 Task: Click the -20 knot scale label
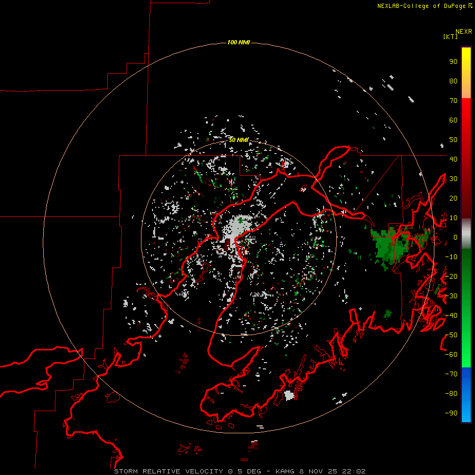(451, 276)
